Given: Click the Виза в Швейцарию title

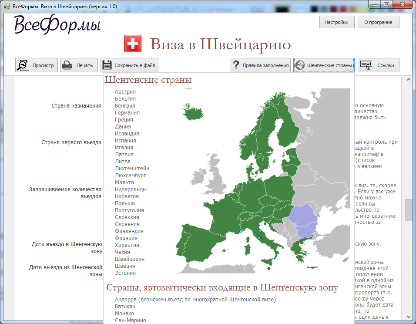Looking at the screenshot, I should 221,44.
